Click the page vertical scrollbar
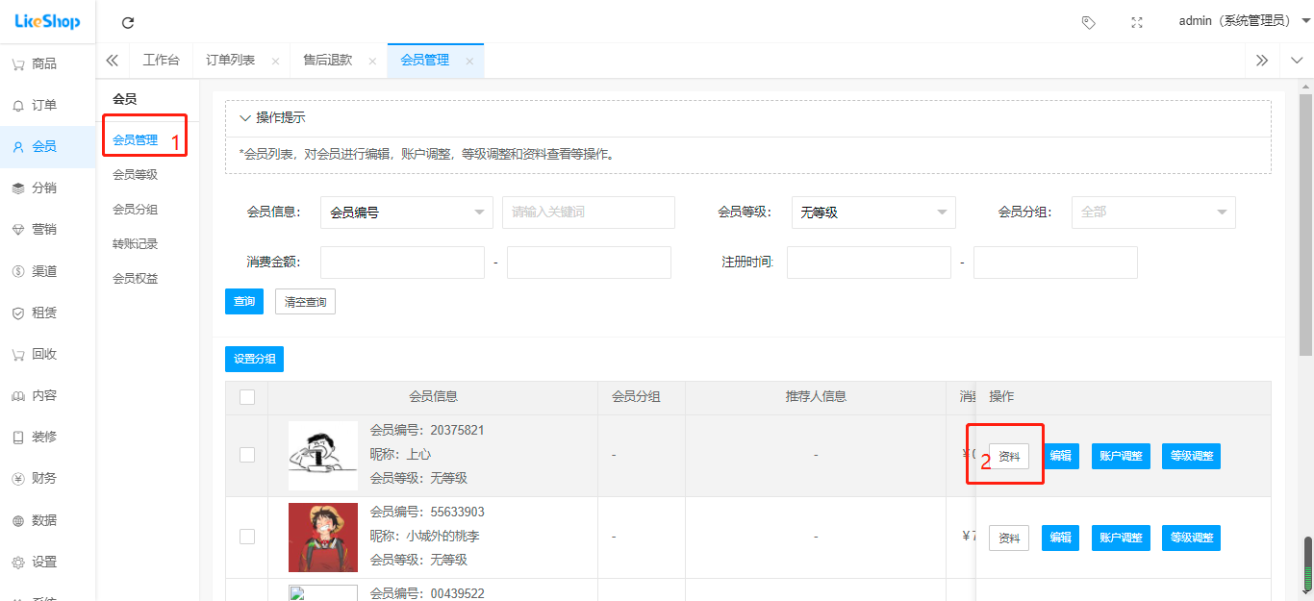Viewport: 1314px width, 601px height. (x=1306, y=223)
